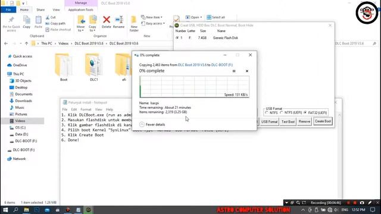Follow the DLC-BOOT (F:) destination link
Screen dimensions: 381x214
click(x=222, y=65)
